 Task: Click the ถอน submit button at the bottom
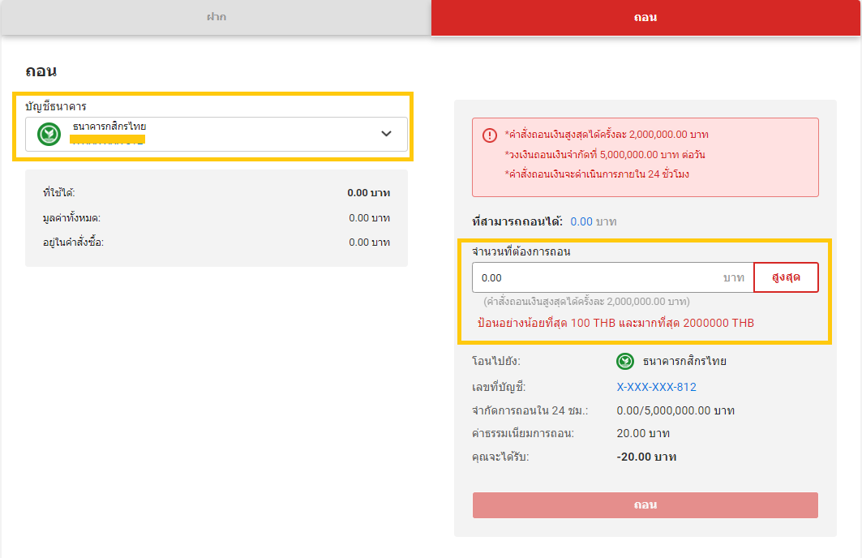645,505
